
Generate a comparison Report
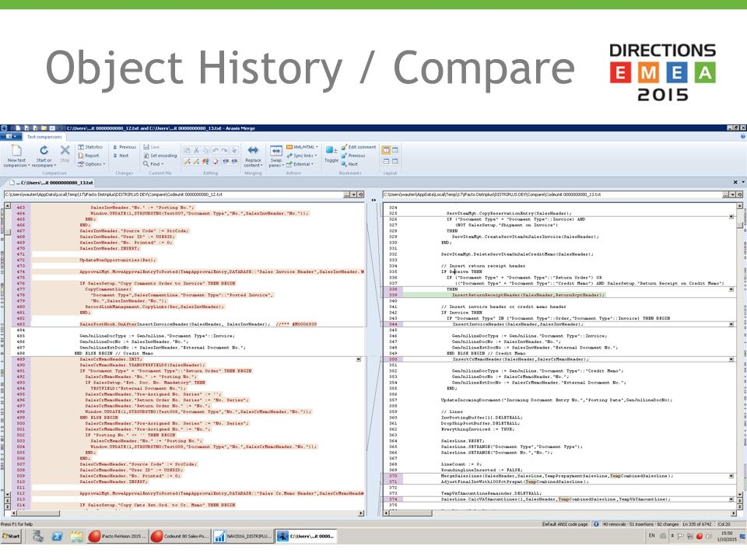tap(89, 156)
